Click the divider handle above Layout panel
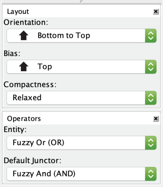The image size is (163, 187). point(81,2)
